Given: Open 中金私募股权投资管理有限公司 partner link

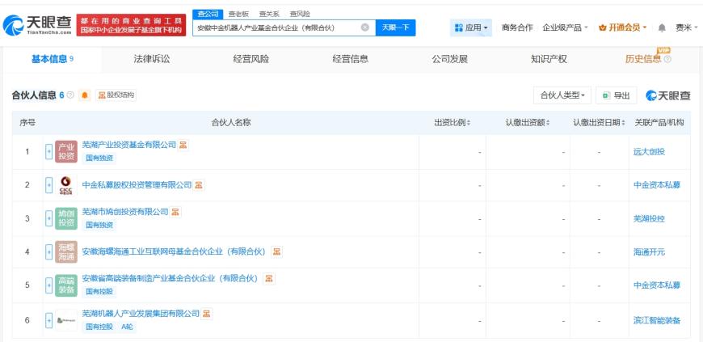Looking at the screenshot, I should point(137,185).
